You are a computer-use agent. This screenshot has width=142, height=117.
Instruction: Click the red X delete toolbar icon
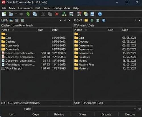[57, 14]
